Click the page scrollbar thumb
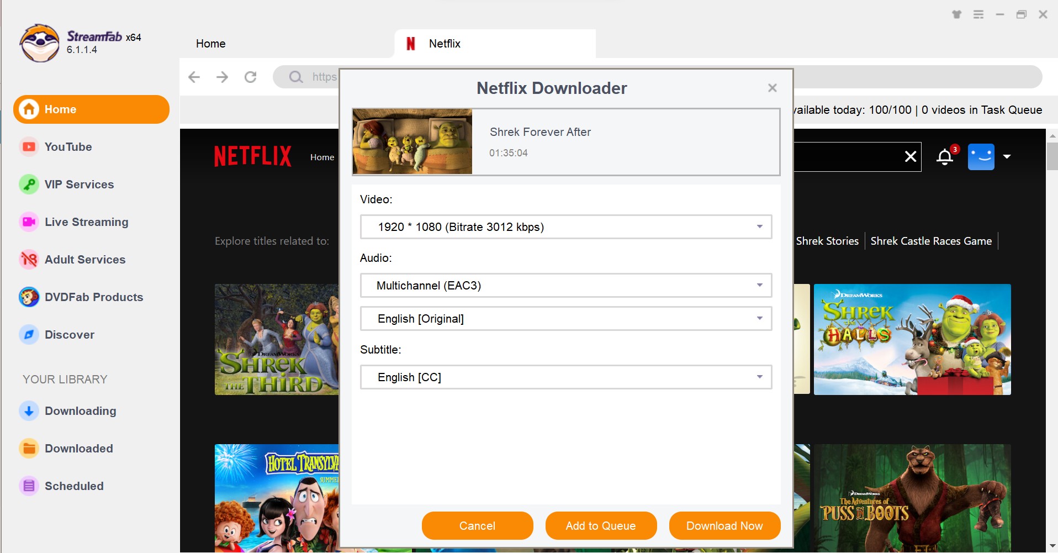Image resolution: width=1058 pixels, height=553 pixels. tap(1052, 157)
